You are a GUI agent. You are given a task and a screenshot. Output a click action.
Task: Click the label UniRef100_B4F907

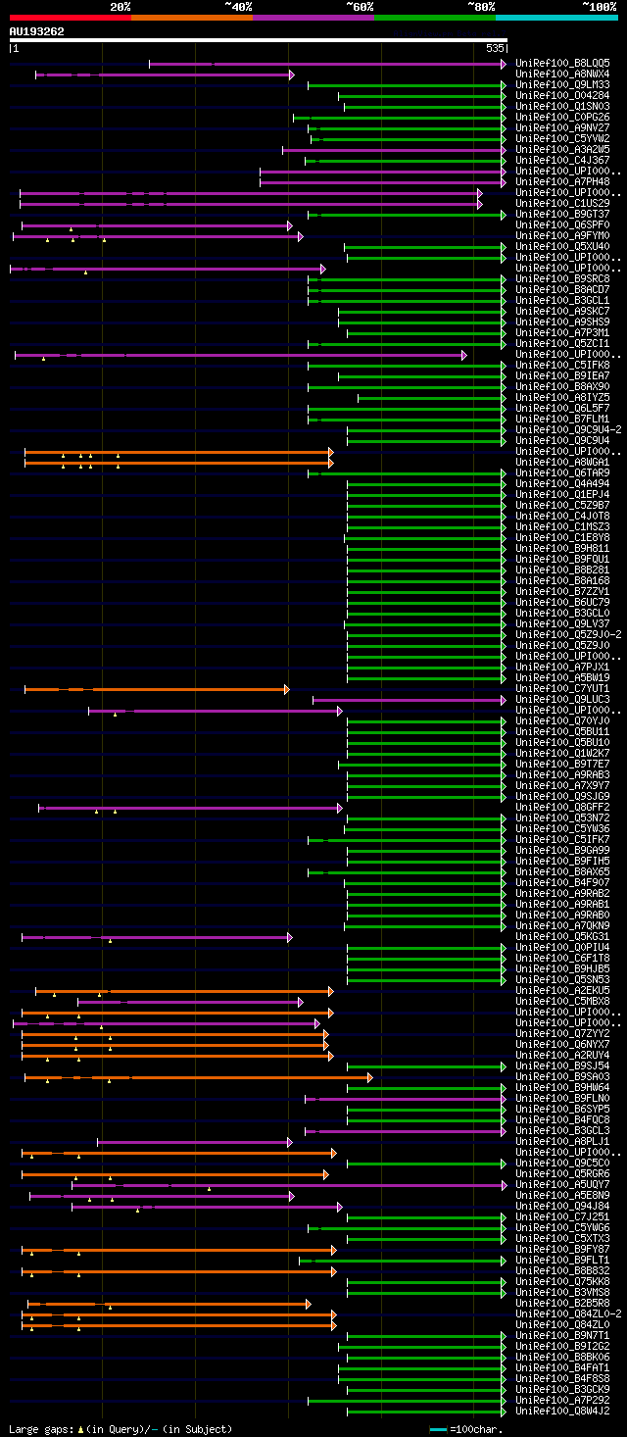tap(562, 883)
